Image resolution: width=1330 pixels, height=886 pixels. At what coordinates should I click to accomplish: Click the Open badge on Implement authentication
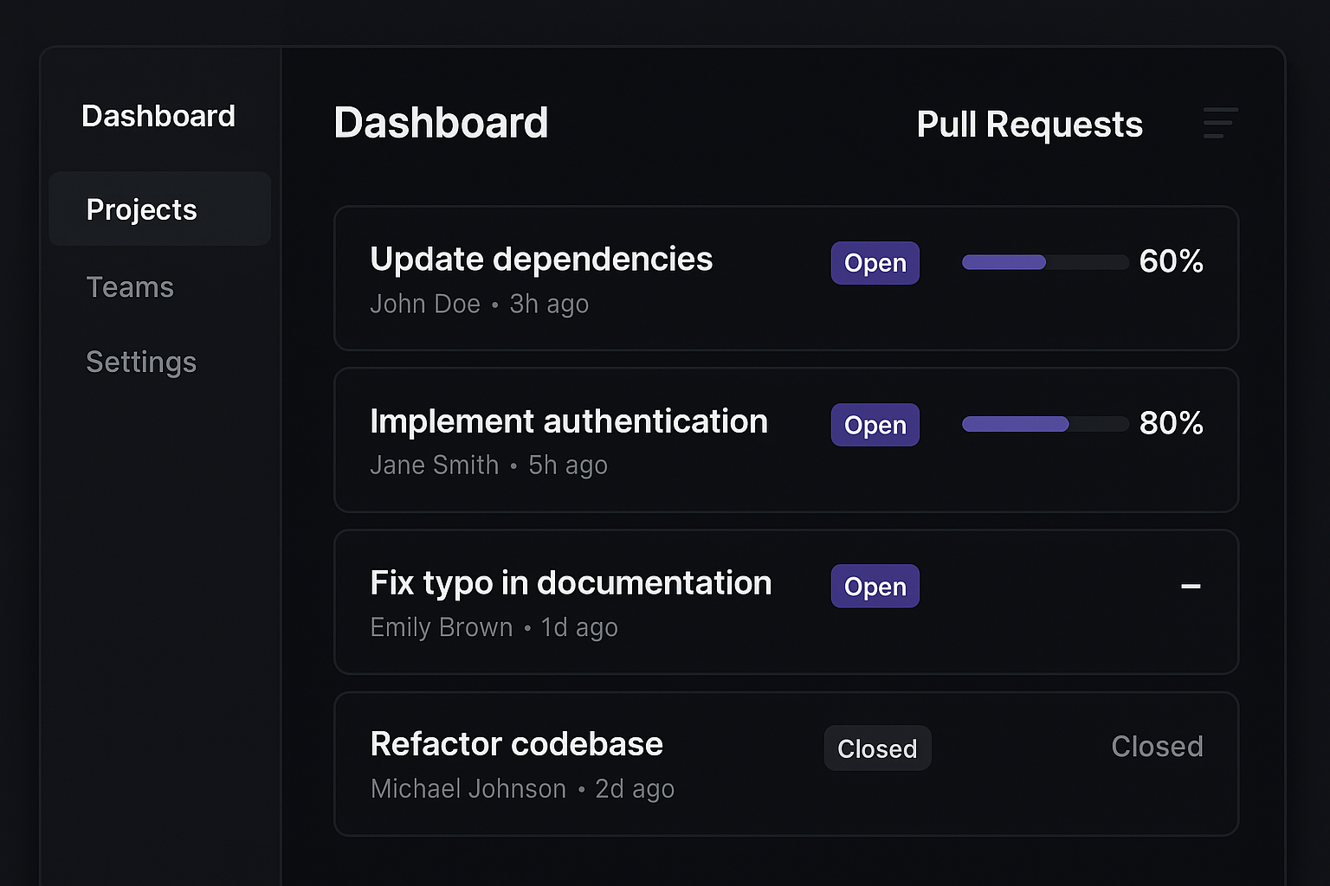click(875, 424)
